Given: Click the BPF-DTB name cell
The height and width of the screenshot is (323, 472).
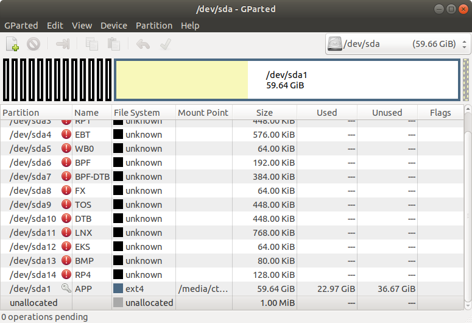Looking at the screenshot, I should tap(92, 177).
